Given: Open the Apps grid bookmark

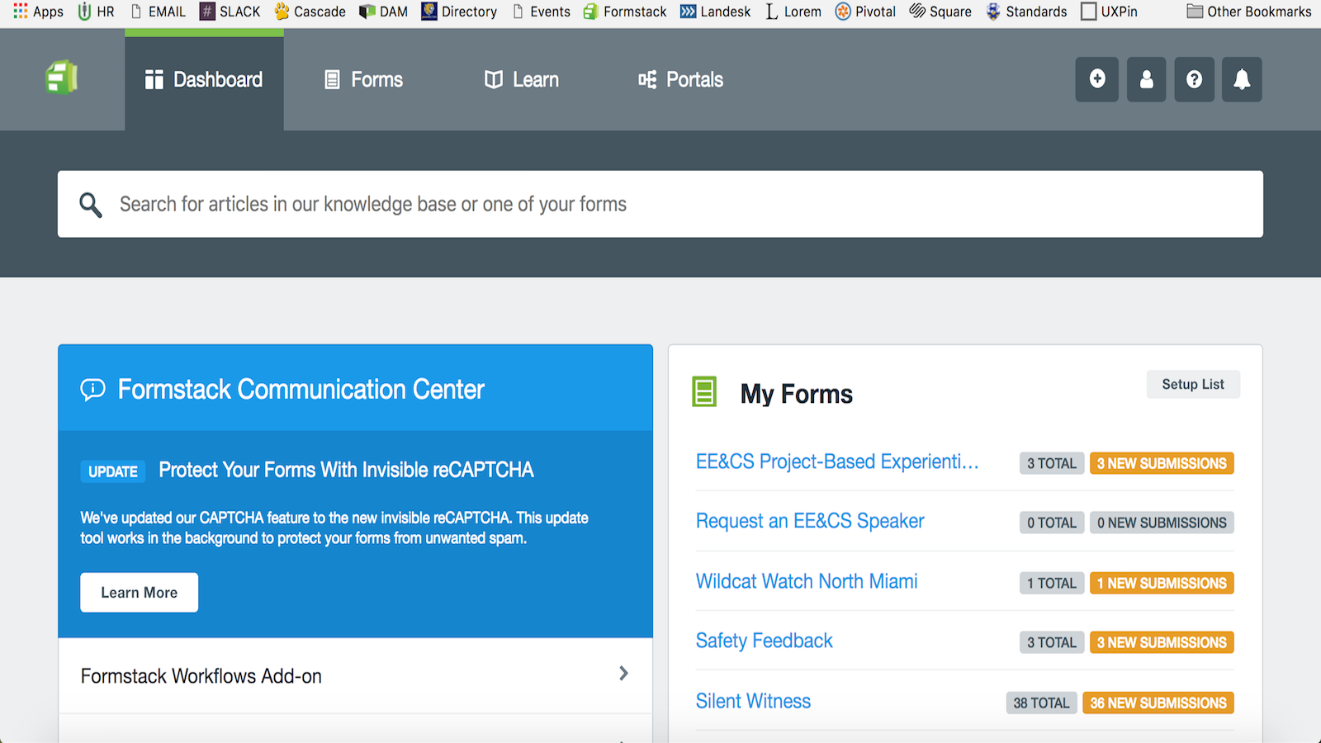Looking at the screenshot, I should [38, 12].
